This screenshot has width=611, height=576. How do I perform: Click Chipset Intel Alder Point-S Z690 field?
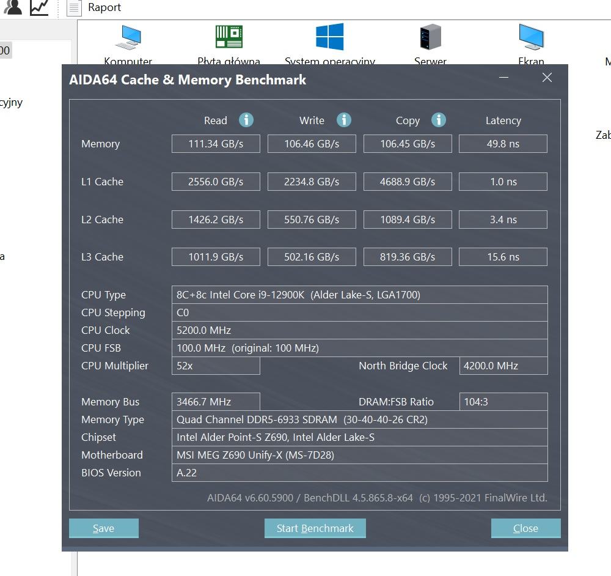360,437
